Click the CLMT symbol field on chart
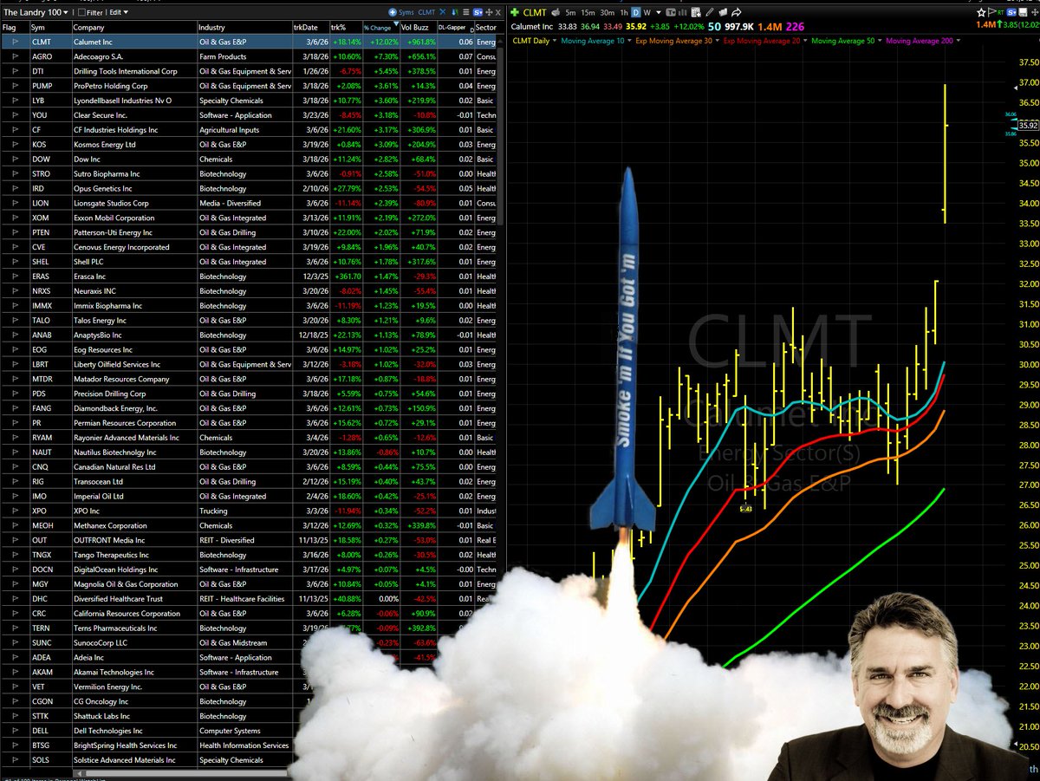The height and width of the screenshot is (781, 1040). click(535, 12)
